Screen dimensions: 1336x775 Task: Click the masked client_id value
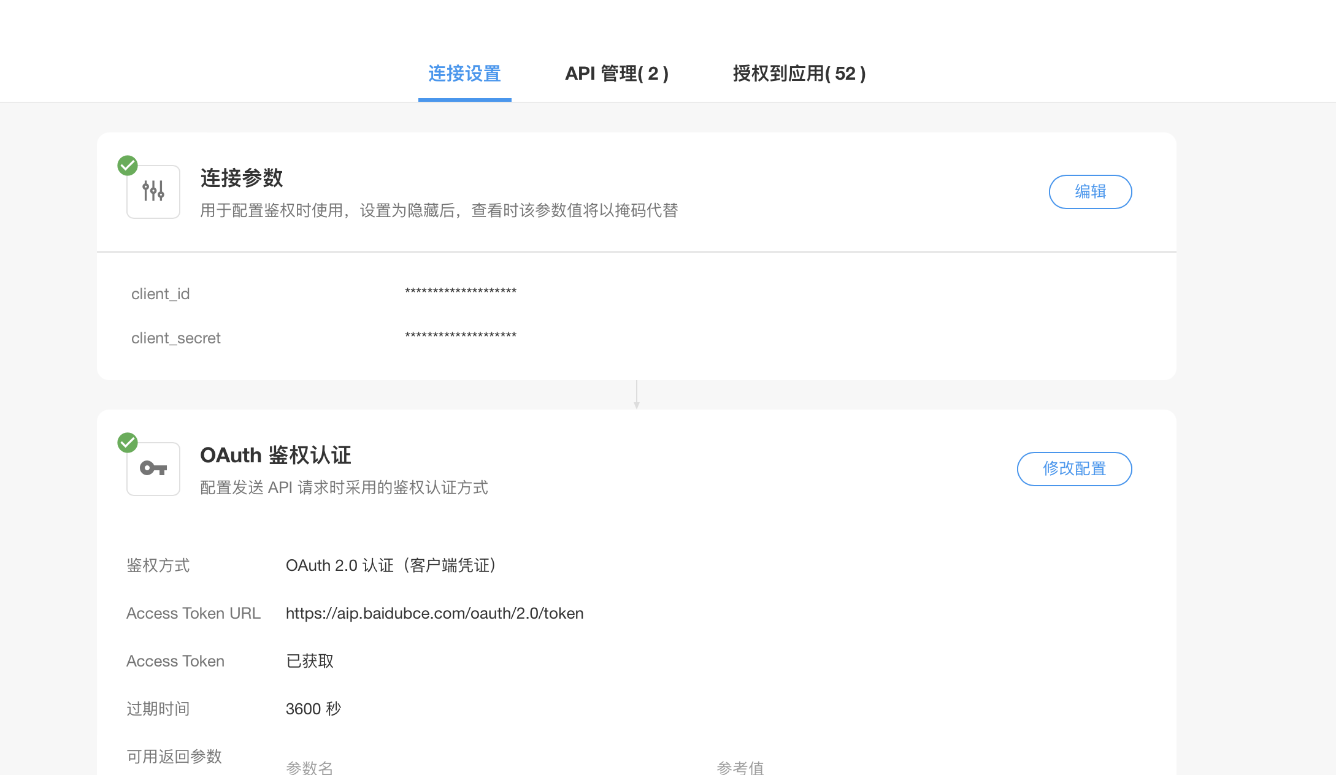(x=461, y=292)
